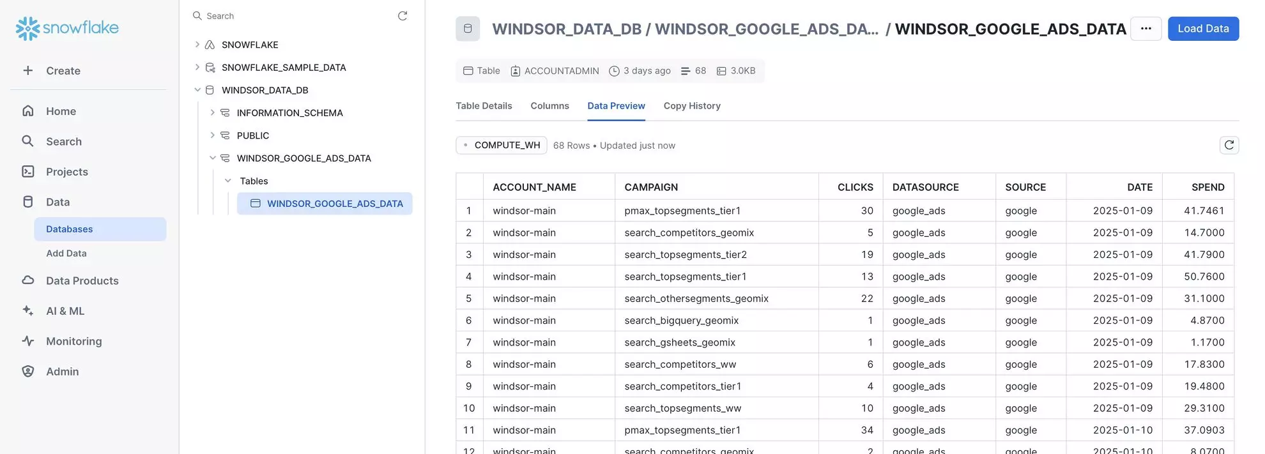The width and height of the screenshot is (1265, 454).
Task: Click the AI & ML sparkle icon
Action: tap(28, 311)
